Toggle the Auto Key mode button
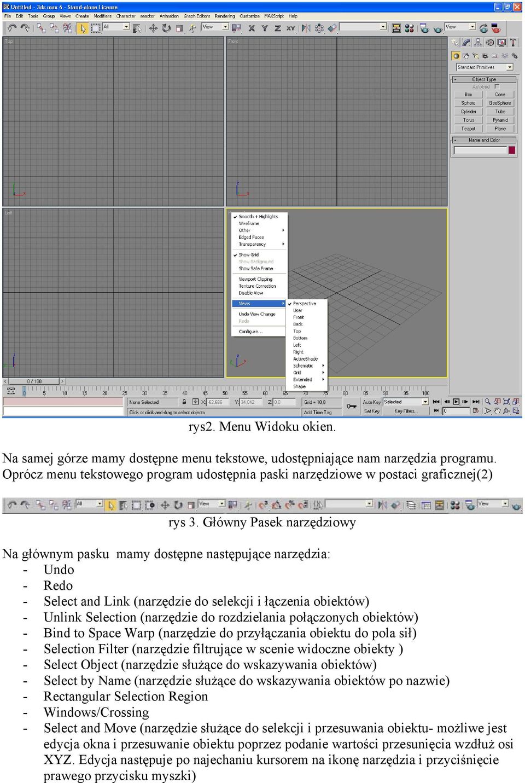 tap(371, 402)
